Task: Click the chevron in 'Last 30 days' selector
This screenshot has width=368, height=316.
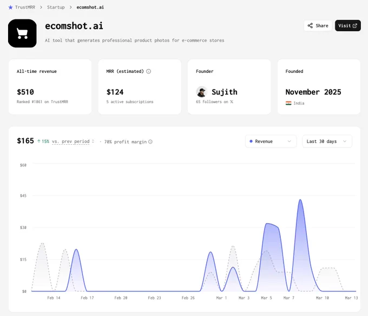Action: coord(345,141)
